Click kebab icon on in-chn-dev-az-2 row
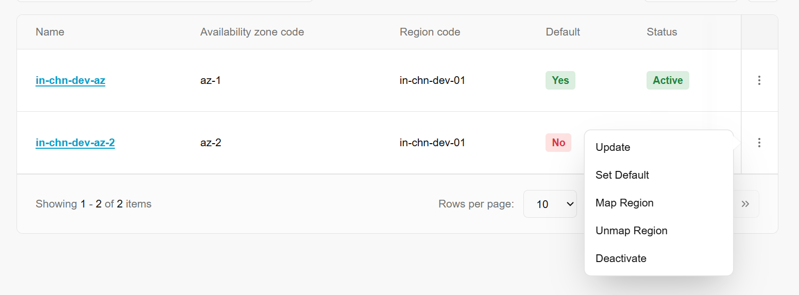Image resolution: width=799 pixels, height=295 pixels. click(759, 143)
